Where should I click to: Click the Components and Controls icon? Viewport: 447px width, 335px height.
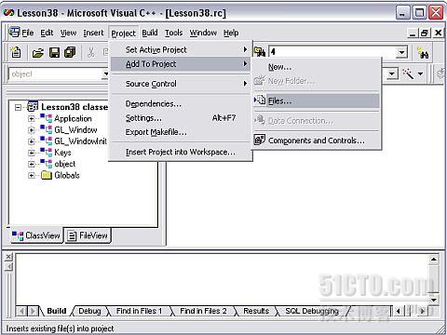pos(260,140)
